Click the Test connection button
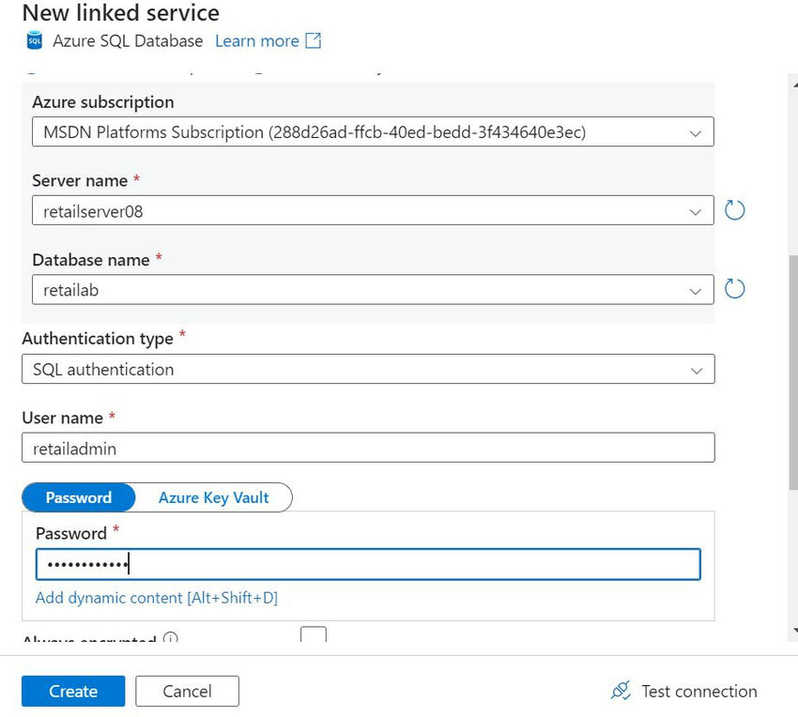 pyautogui.click(x=698, y=692)
